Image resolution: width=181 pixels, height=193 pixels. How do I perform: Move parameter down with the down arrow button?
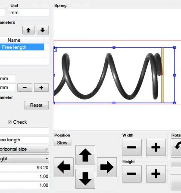tap(43, 30)
